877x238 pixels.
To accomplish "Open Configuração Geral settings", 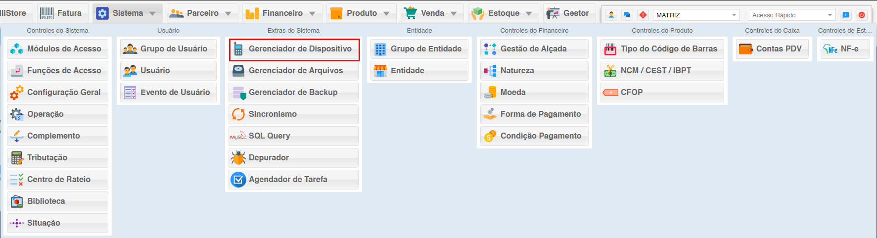I will pyautogui.click(x=58, y=93).
